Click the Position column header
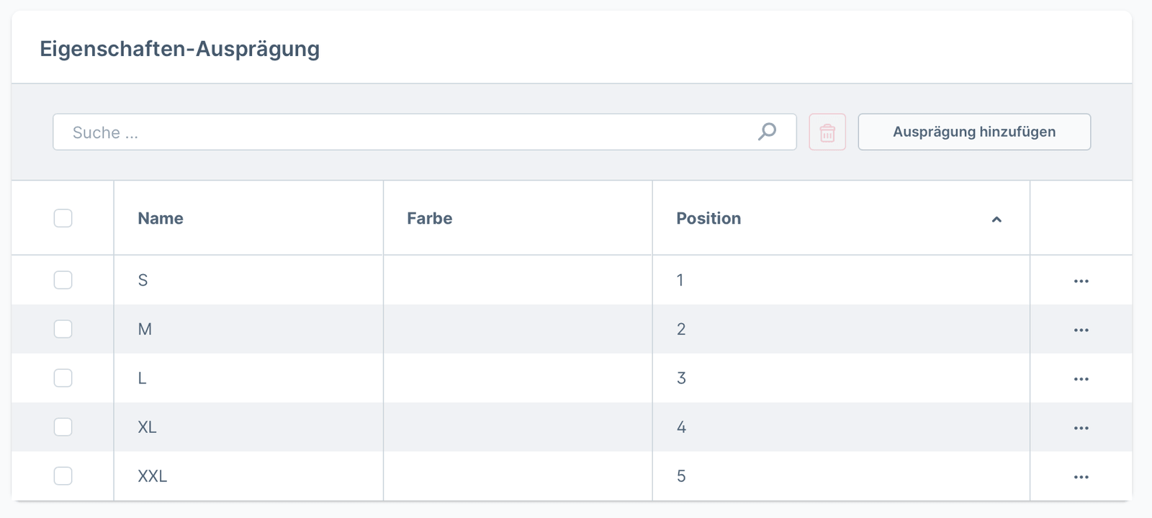 click(708, 219)
